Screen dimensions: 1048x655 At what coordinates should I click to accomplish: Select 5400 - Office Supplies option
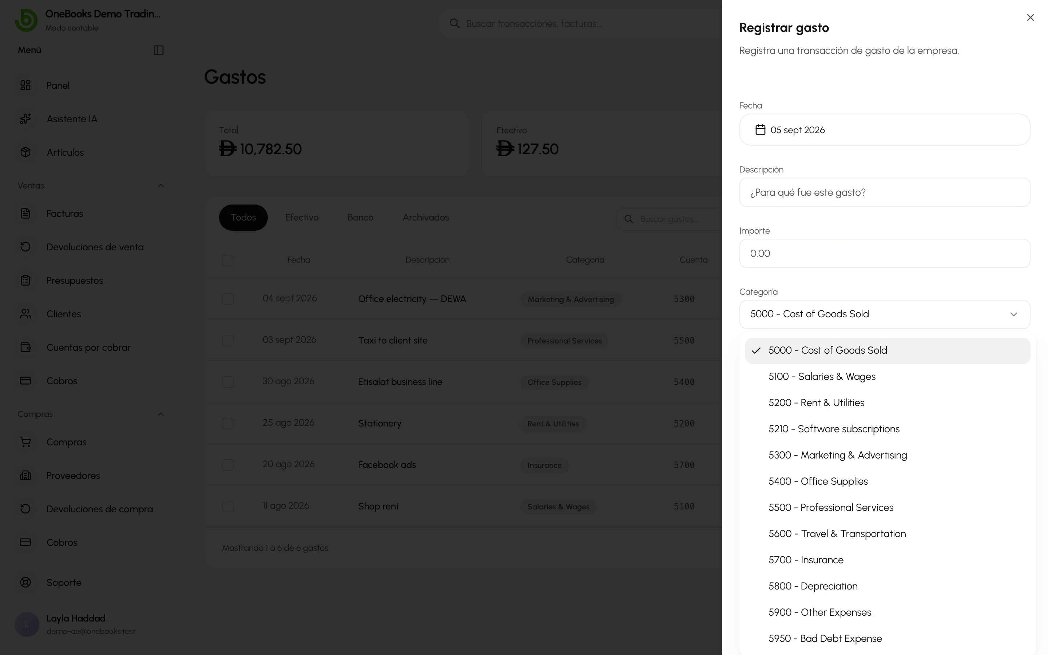pos(887,481)
